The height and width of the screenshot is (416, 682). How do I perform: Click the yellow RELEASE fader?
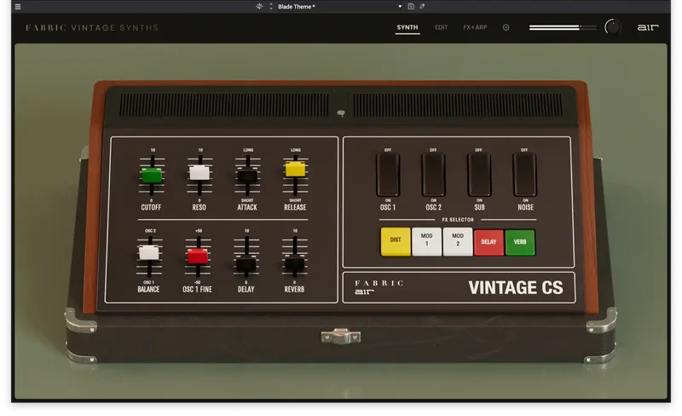coord(295,169)
